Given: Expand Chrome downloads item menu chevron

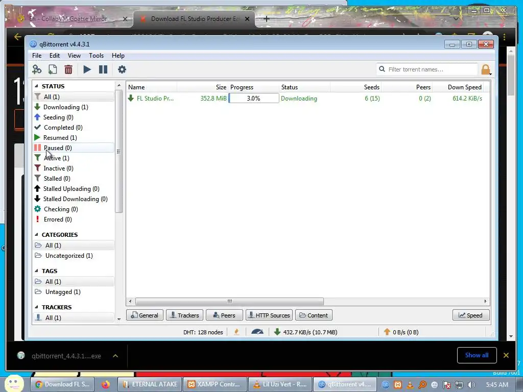Looking at the screenshot, I should (x=115, y=356).
